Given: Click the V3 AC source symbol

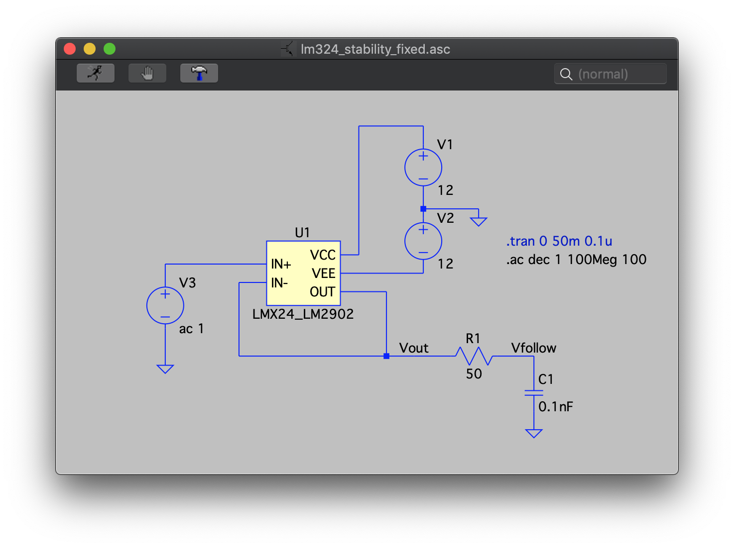Looking at the screenshot, I should (x=165, y=305).
